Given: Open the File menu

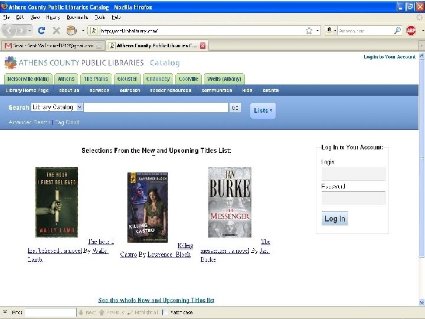Looking at the screenshot, I should click(x=6, y=17).
